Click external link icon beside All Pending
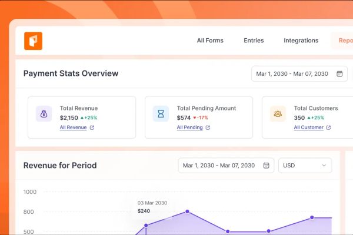This screenshot has width=353, height=235. pyautogui.click(x=208, y=127)
